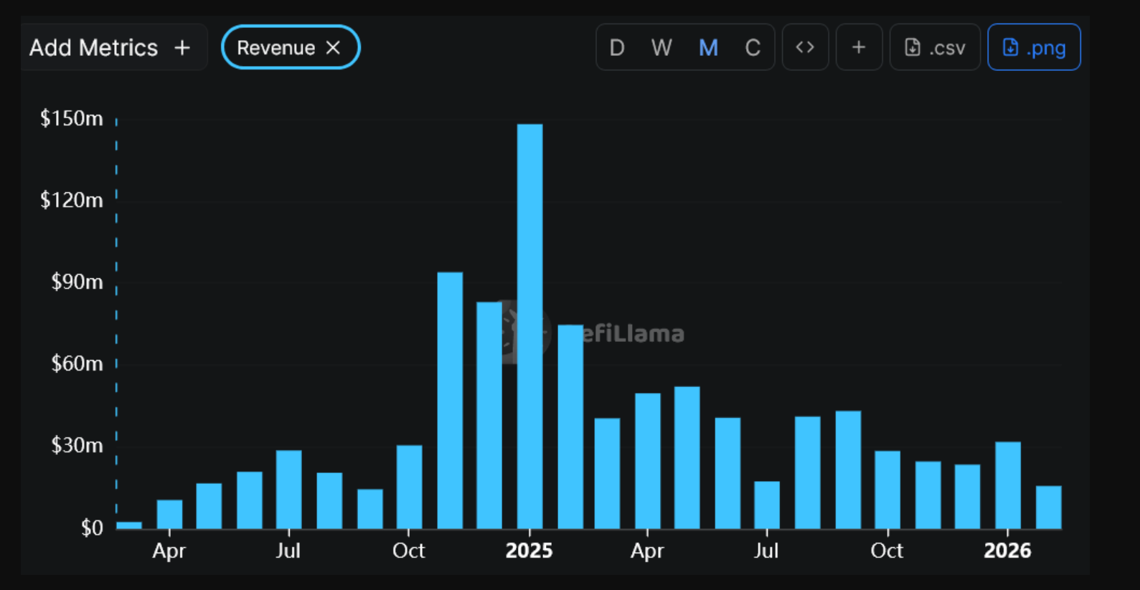Remove the Revenue metric via X icon
Screen dimensions: 1140x590
333,48
